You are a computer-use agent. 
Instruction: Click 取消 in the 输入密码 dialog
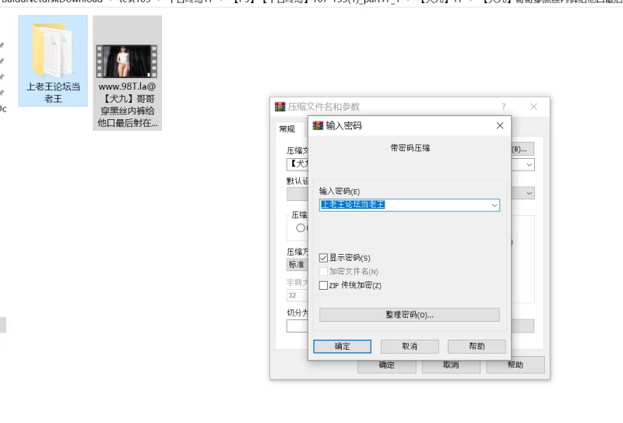[410, 347]
